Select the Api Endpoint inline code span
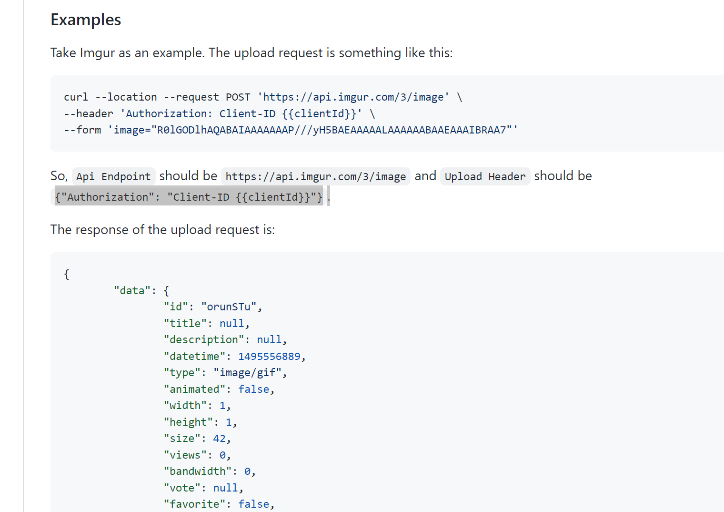This screenshot has width=724, height=512. (x=113, y=176)
